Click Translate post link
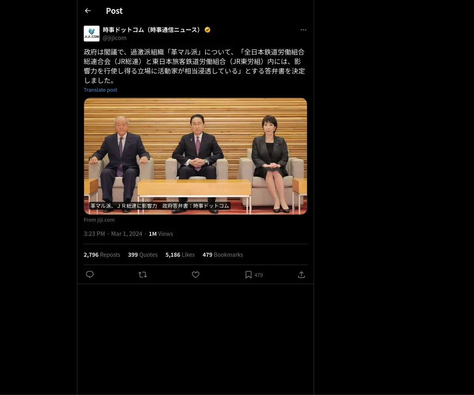This screenshot has height=395, width=474. [100, 90]
